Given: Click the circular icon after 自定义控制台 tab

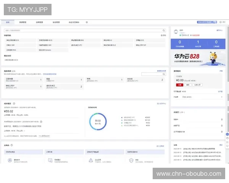Looking at the screenshot, I should [x=87, y=22].
